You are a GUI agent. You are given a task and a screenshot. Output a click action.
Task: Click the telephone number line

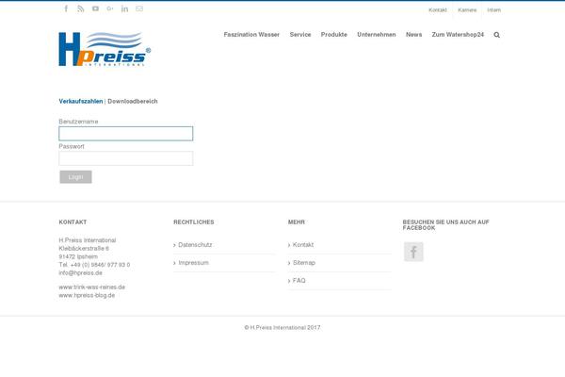pos(94,265)
